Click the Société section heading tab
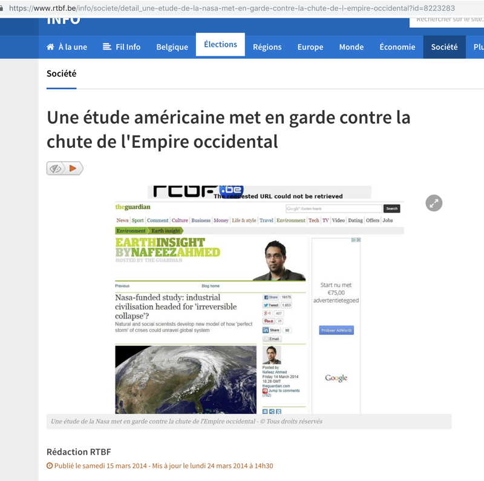The image size is (484, 481). (62, 73)
